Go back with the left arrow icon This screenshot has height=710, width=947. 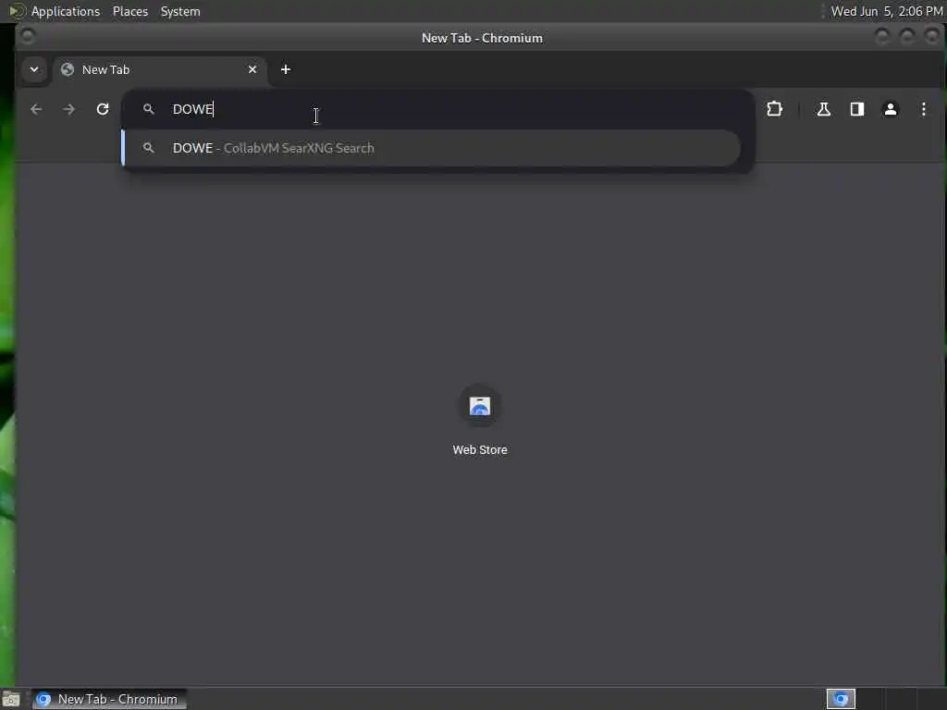coord(36,109)
